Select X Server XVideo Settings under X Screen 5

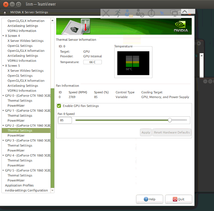(25, 71)
